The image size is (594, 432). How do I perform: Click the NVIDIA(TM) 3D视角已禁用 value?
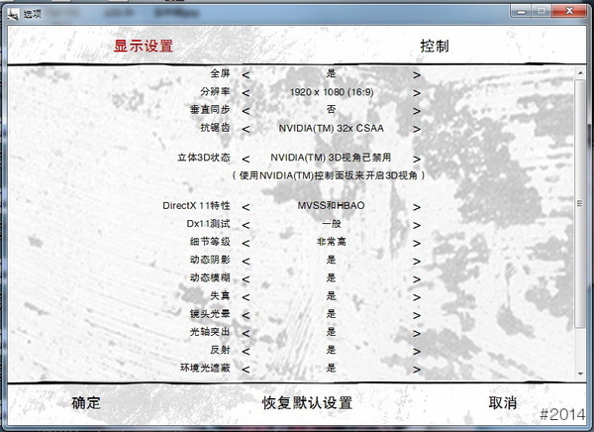pyautogui.click(x=331, y=158)
